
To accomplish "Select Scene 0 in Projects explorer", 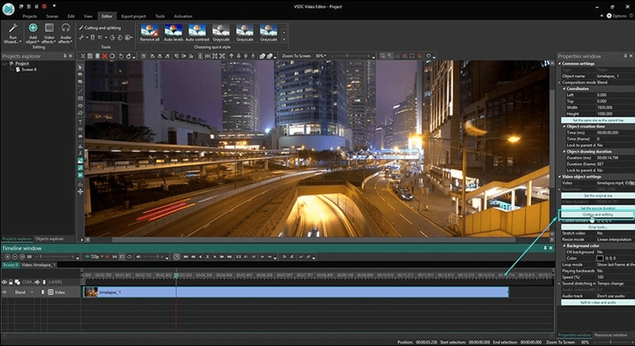I will [x=29, y=70].
